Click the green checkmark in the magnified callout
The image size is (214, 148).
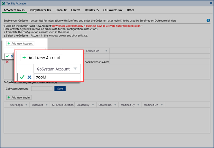click(x=22, y=77)
